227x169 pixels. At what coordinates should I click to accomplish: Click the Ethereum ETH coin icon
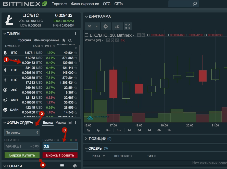tap(5, 70)
